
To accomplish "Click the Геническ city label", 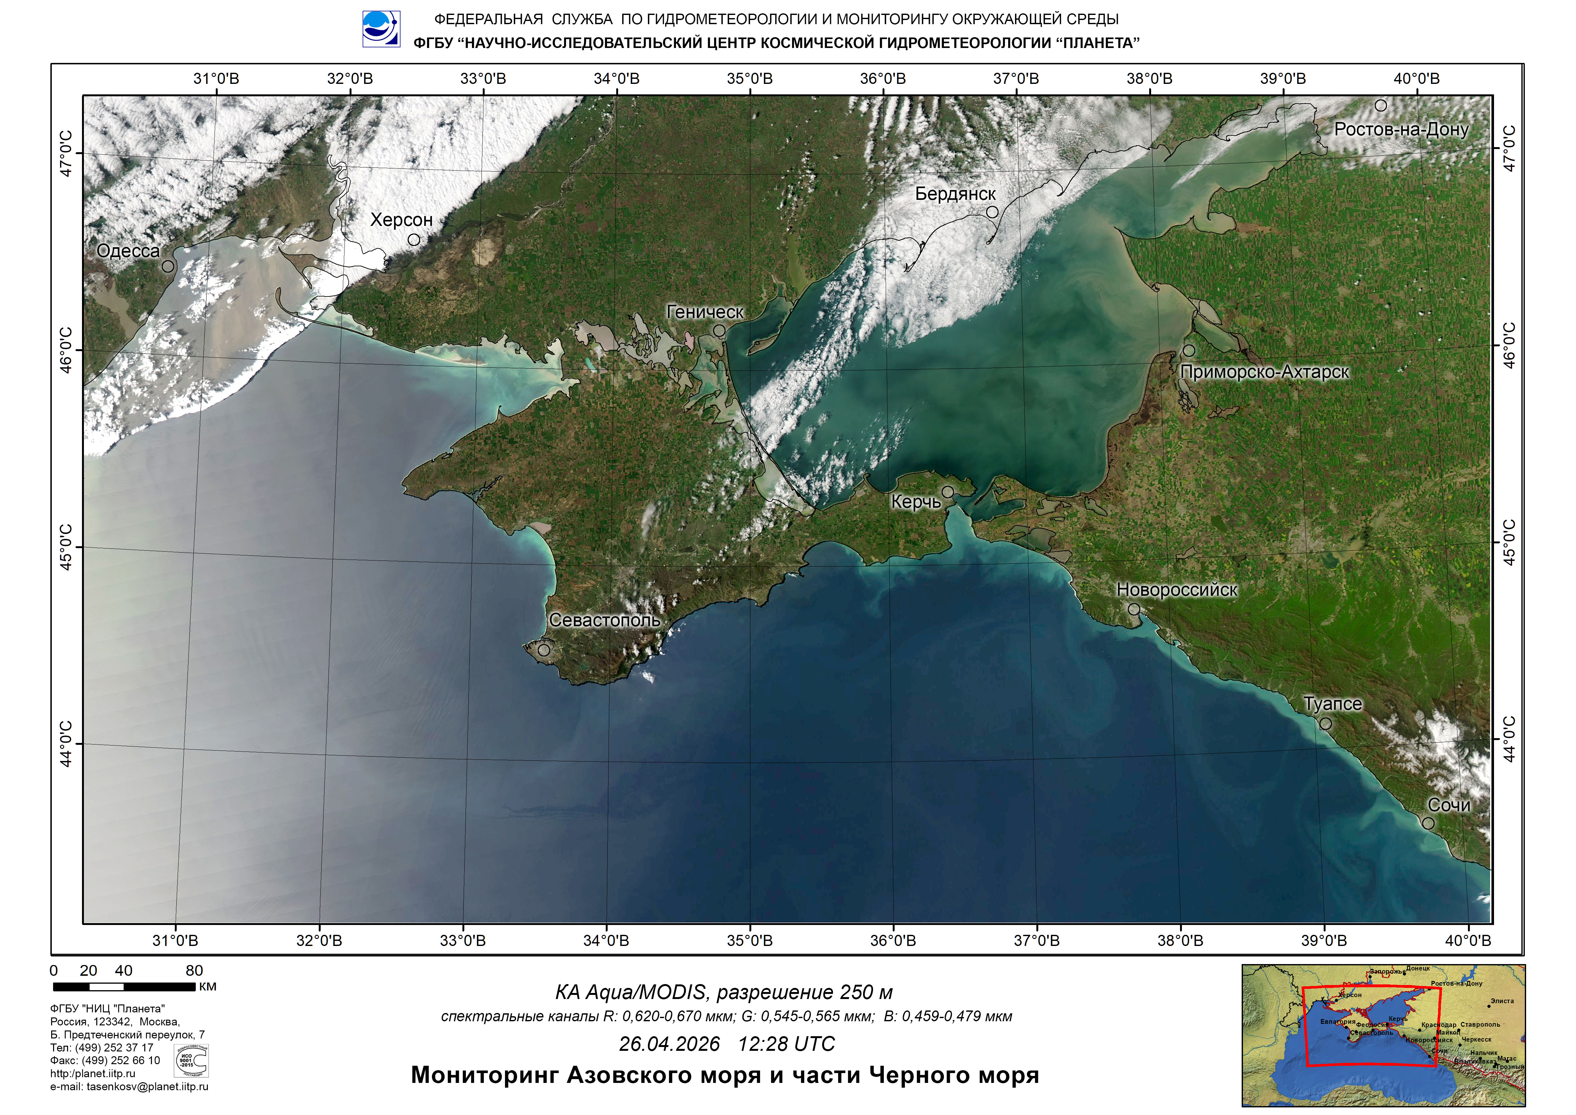I will (705, 312).
